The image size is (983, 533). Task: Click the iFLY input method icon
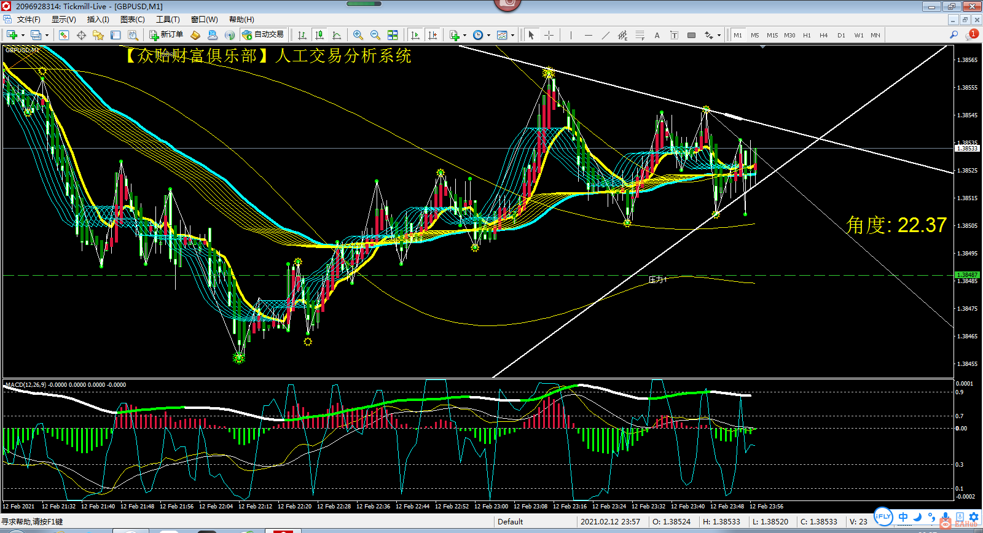883,517
